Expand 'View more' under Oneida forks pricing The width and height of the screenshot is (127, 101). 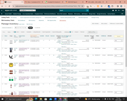(x=64, y=46)
